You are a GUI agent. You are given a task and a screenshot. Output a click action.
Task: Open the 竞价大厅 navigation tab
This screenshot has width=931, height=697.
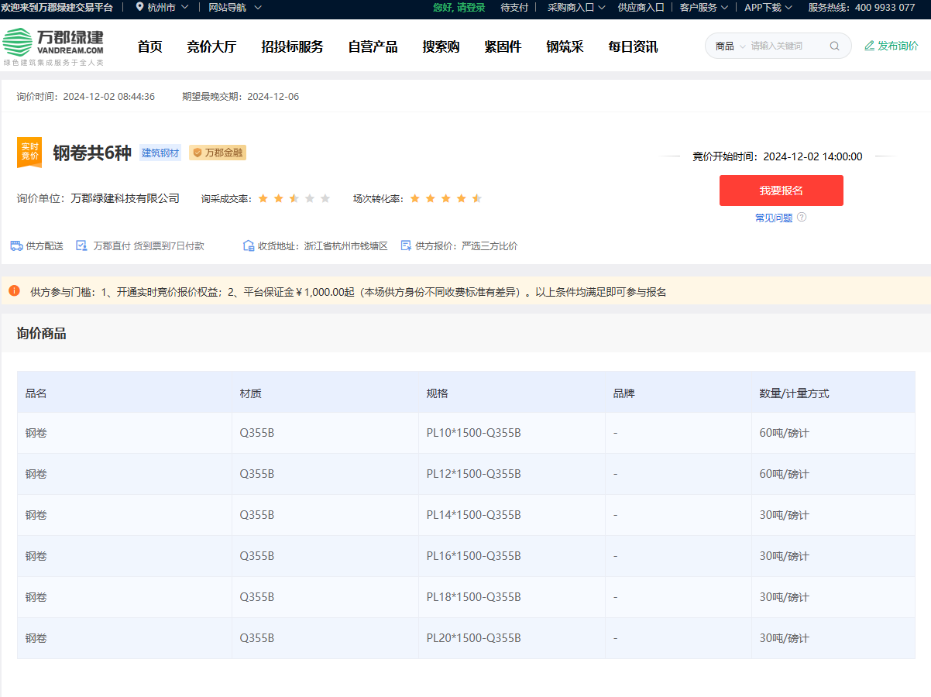(211, 46)
